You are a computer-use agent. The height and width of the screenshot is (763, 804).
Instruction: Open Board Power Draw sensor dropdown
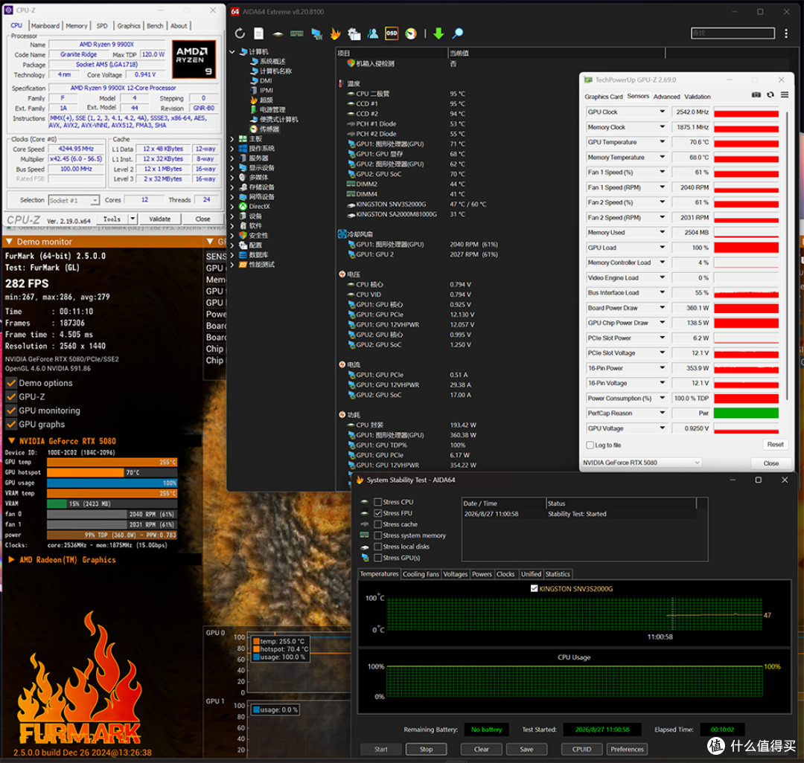pos(662,308)
